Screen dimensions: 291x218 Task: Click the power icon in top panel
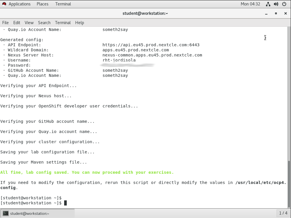[x=284, y=4]
